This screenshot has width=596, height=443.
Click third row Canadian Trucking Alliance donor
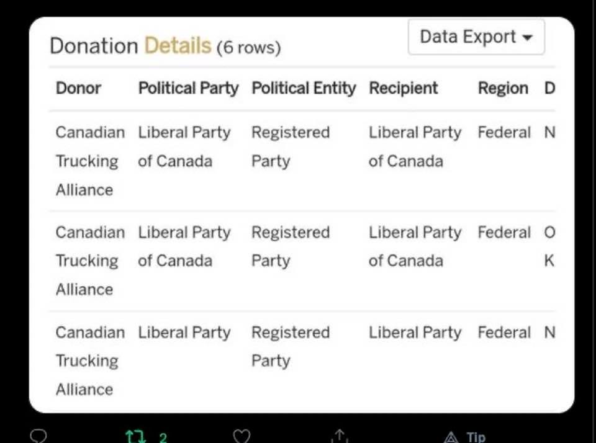click(x=89, y=360)
